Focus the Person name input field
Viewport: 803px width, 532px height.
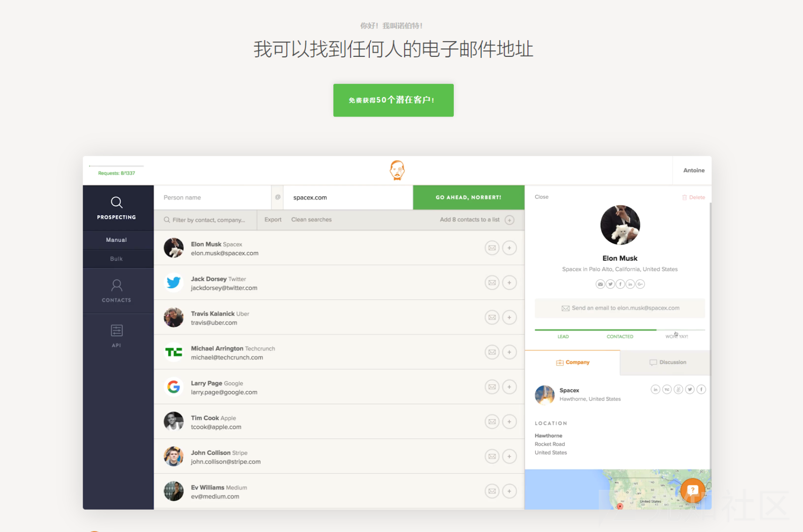pyautogui.click(x=212, y=197)
